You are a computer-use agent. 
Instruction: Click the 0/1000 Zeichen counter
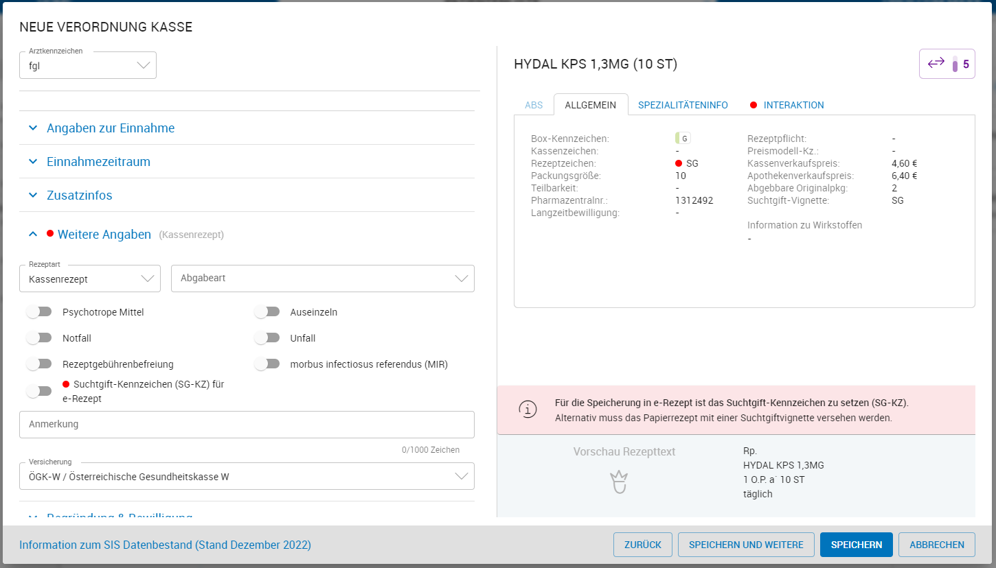431,450
